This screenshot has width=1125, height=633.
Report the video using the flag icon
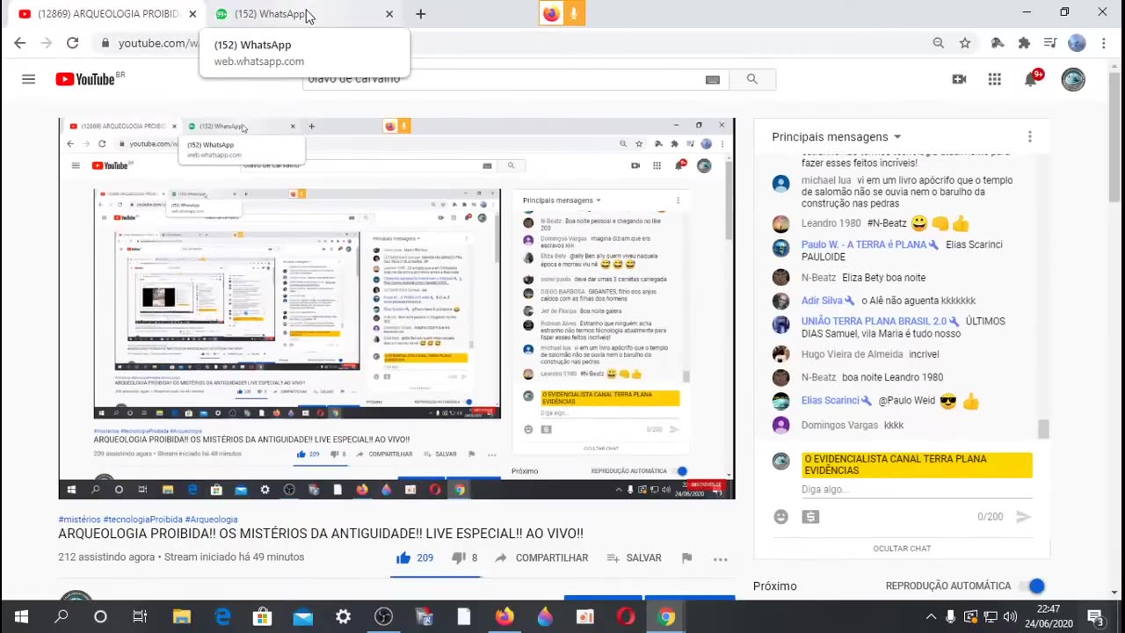pyautogui.click(x=686, y=557)
